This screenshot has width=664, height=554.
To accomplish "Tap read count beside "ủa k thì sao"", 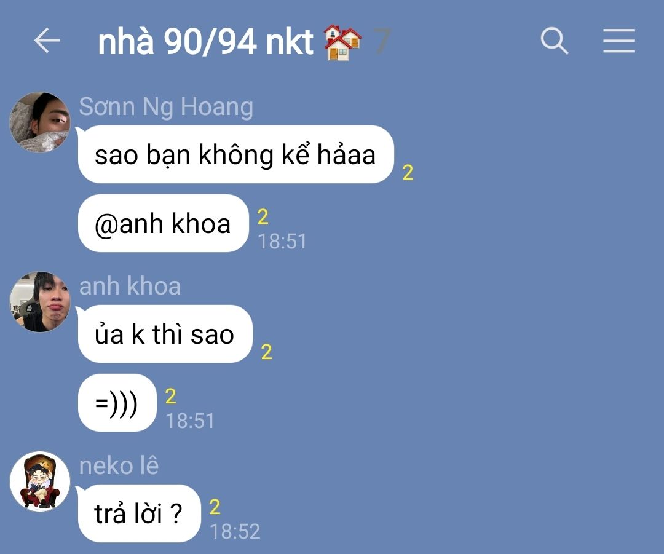I will [x=266, y=352].
